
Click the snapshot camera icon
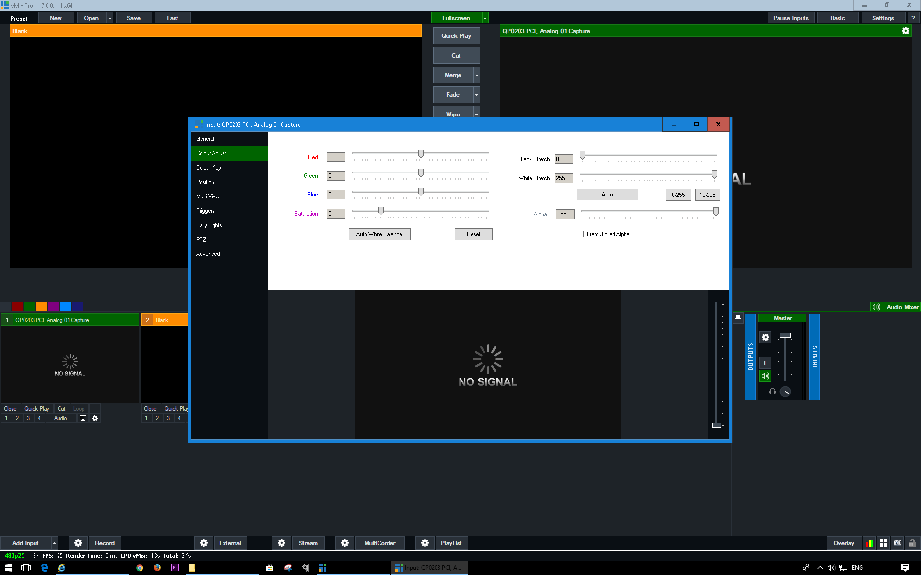pyautogui.click(x=897, y=543)
